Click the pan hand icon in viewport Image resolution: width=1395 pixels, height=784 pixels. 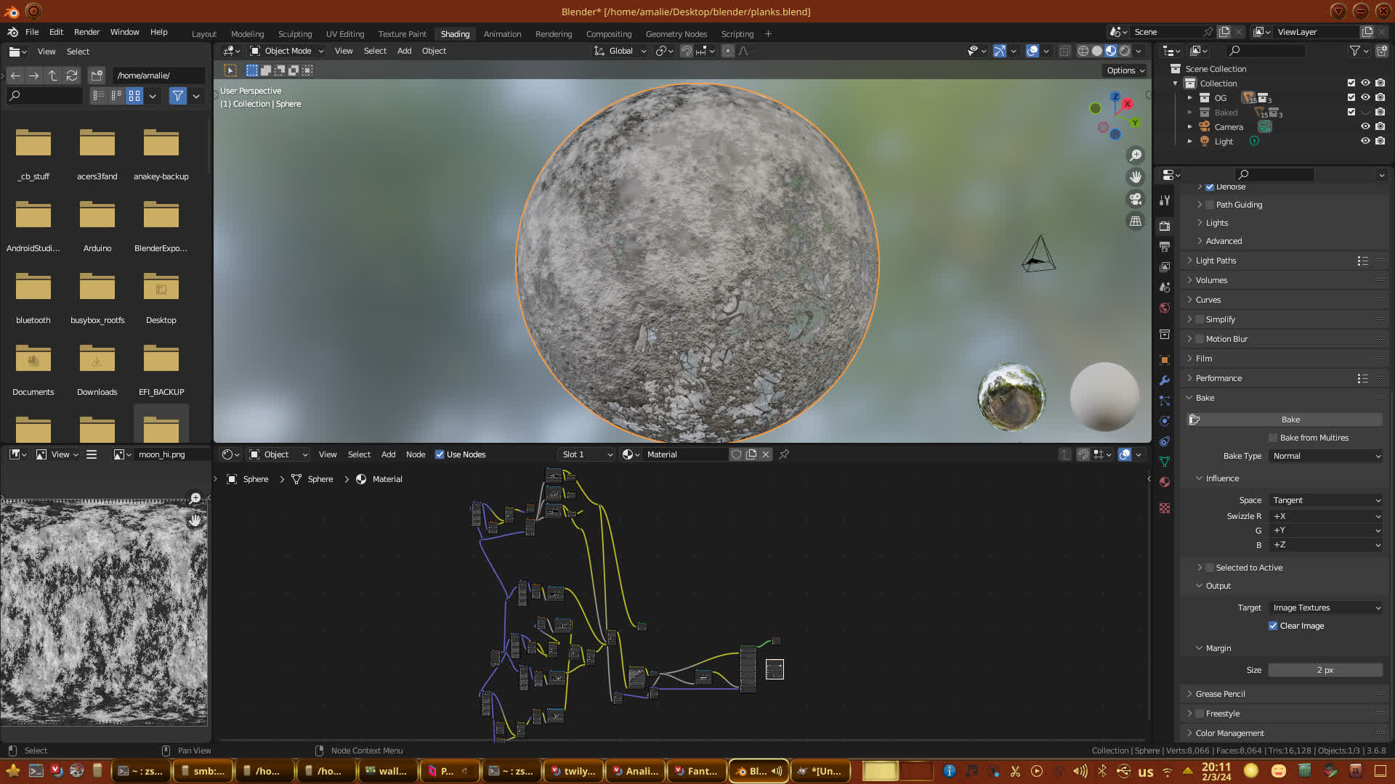coord(1136,177)
